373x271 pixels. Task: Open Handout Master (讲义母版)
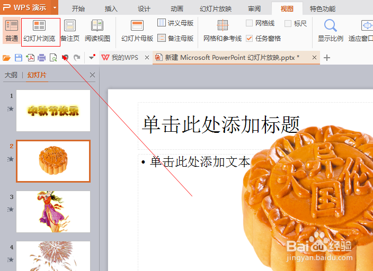pos(175,23)
